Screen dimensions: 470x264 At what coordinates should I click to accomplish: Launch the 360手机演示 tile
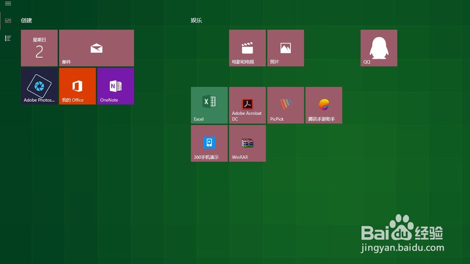209,143
